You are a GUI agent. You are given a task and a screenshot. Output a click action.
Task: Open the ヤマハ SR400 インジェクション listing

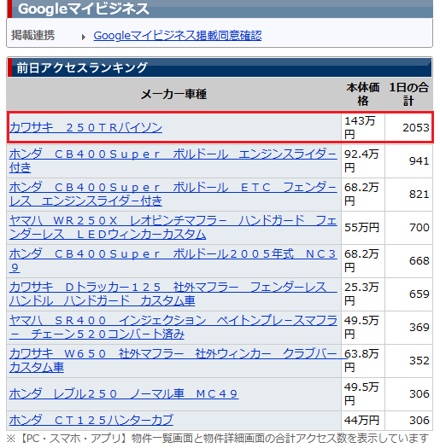(173, 327)
